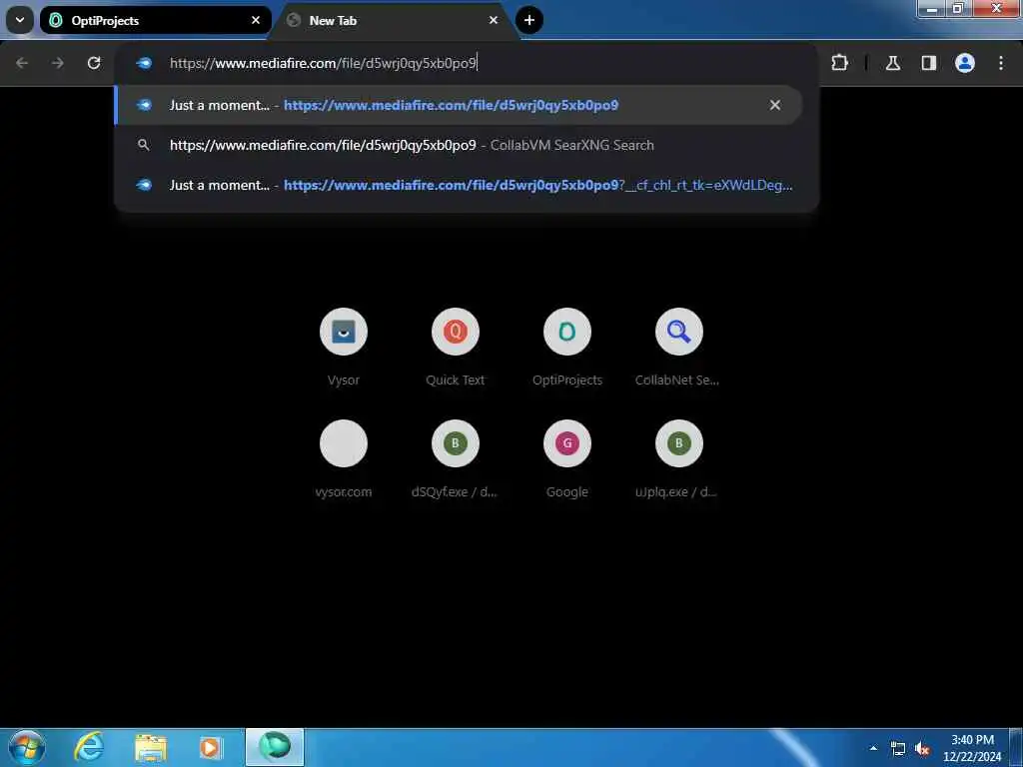Toggle the side panel icon
The width and height of the screenshot is (1023, 767).
tap(929, 63)
